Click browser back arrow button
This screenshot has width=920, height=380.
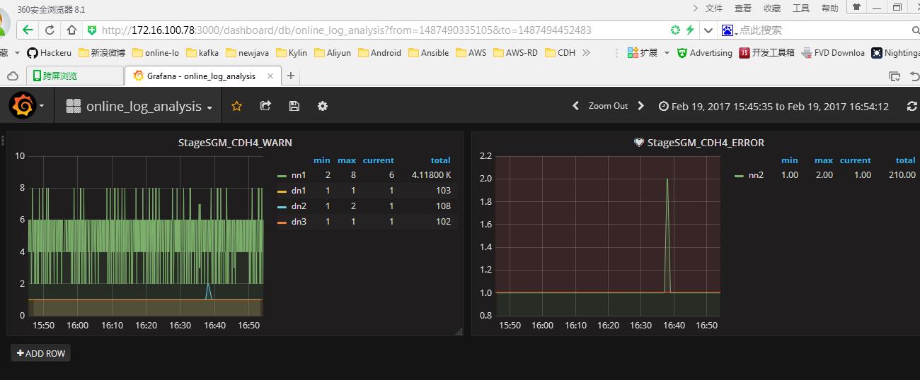(28, 30)
